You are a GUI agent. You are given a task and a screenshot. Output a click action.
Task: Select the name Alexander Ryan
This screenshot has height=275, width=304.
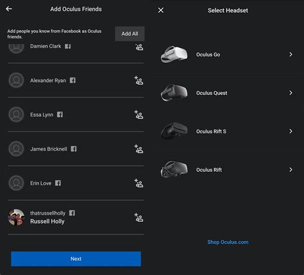tap(48, 81)
